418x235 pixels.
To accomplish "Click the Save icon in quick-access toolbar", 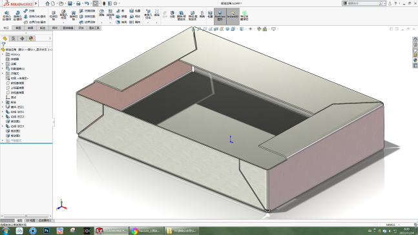I will pos(70,3).
